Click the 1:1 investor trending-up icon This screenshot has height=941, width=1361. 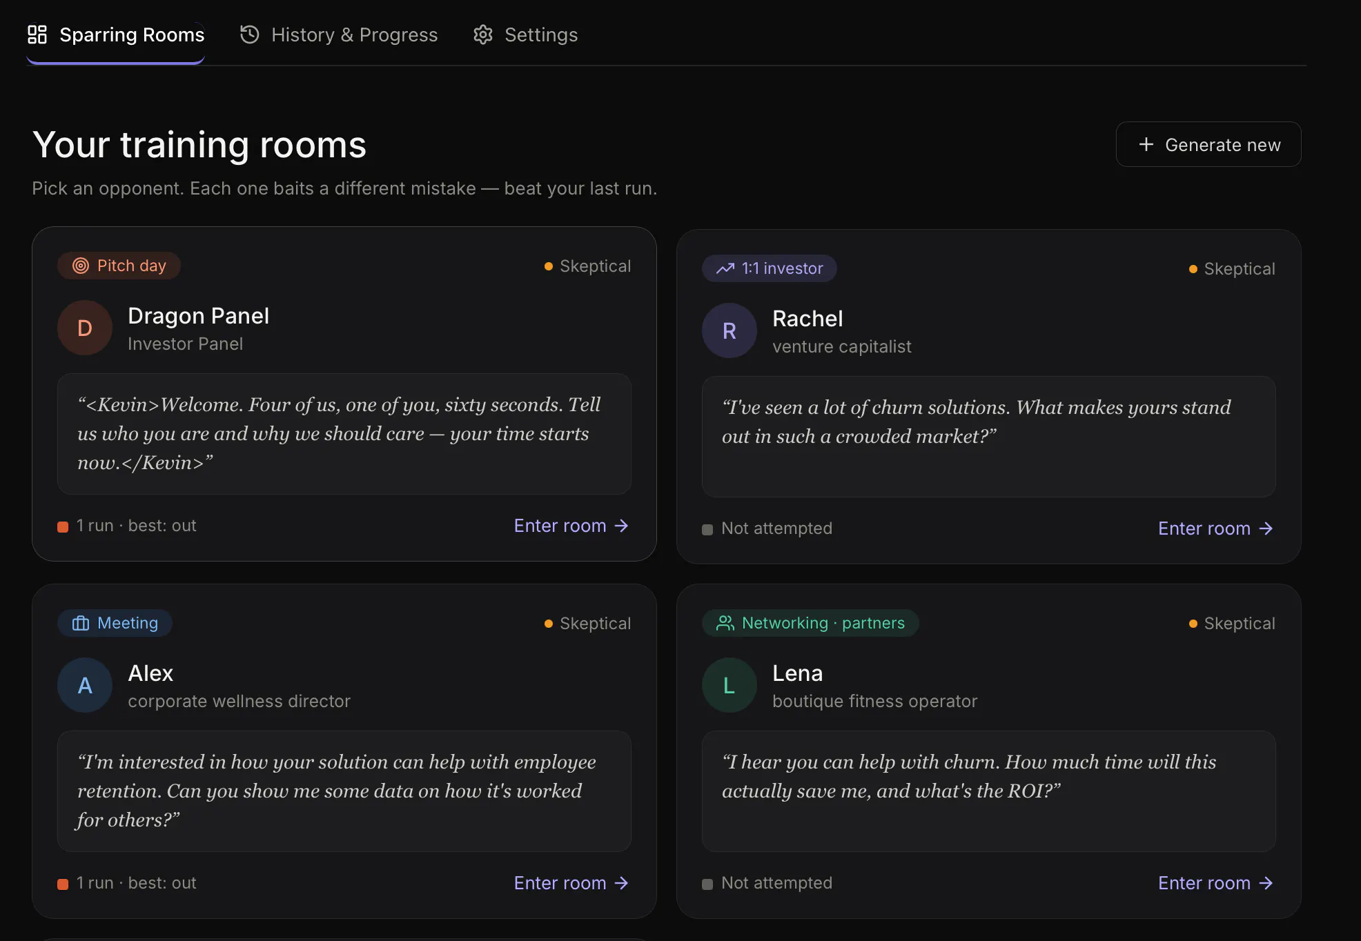(725, 268)
